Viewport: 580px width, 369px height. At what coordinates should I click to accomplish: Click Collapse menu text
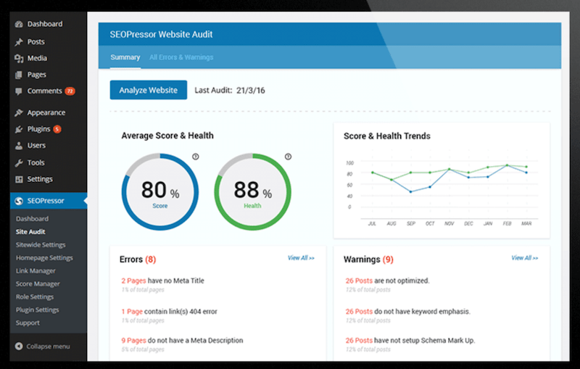pos(48,347)
